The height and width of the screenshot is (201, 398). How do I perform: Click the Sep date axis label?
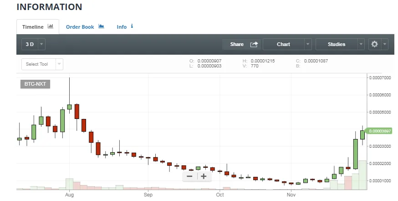[x=148, y=195]
